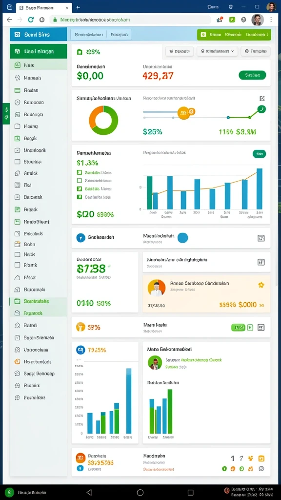281x500 pixels.
Task: Open the grid layout icon on the 59% row
Action: (261, 327)
